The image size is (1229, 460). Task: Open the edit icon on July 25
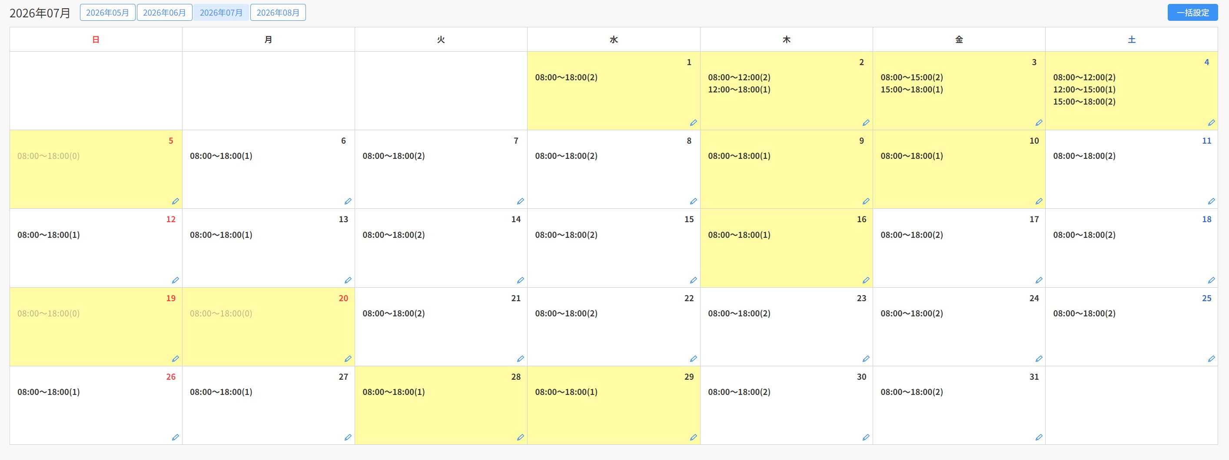[1211, 359]
